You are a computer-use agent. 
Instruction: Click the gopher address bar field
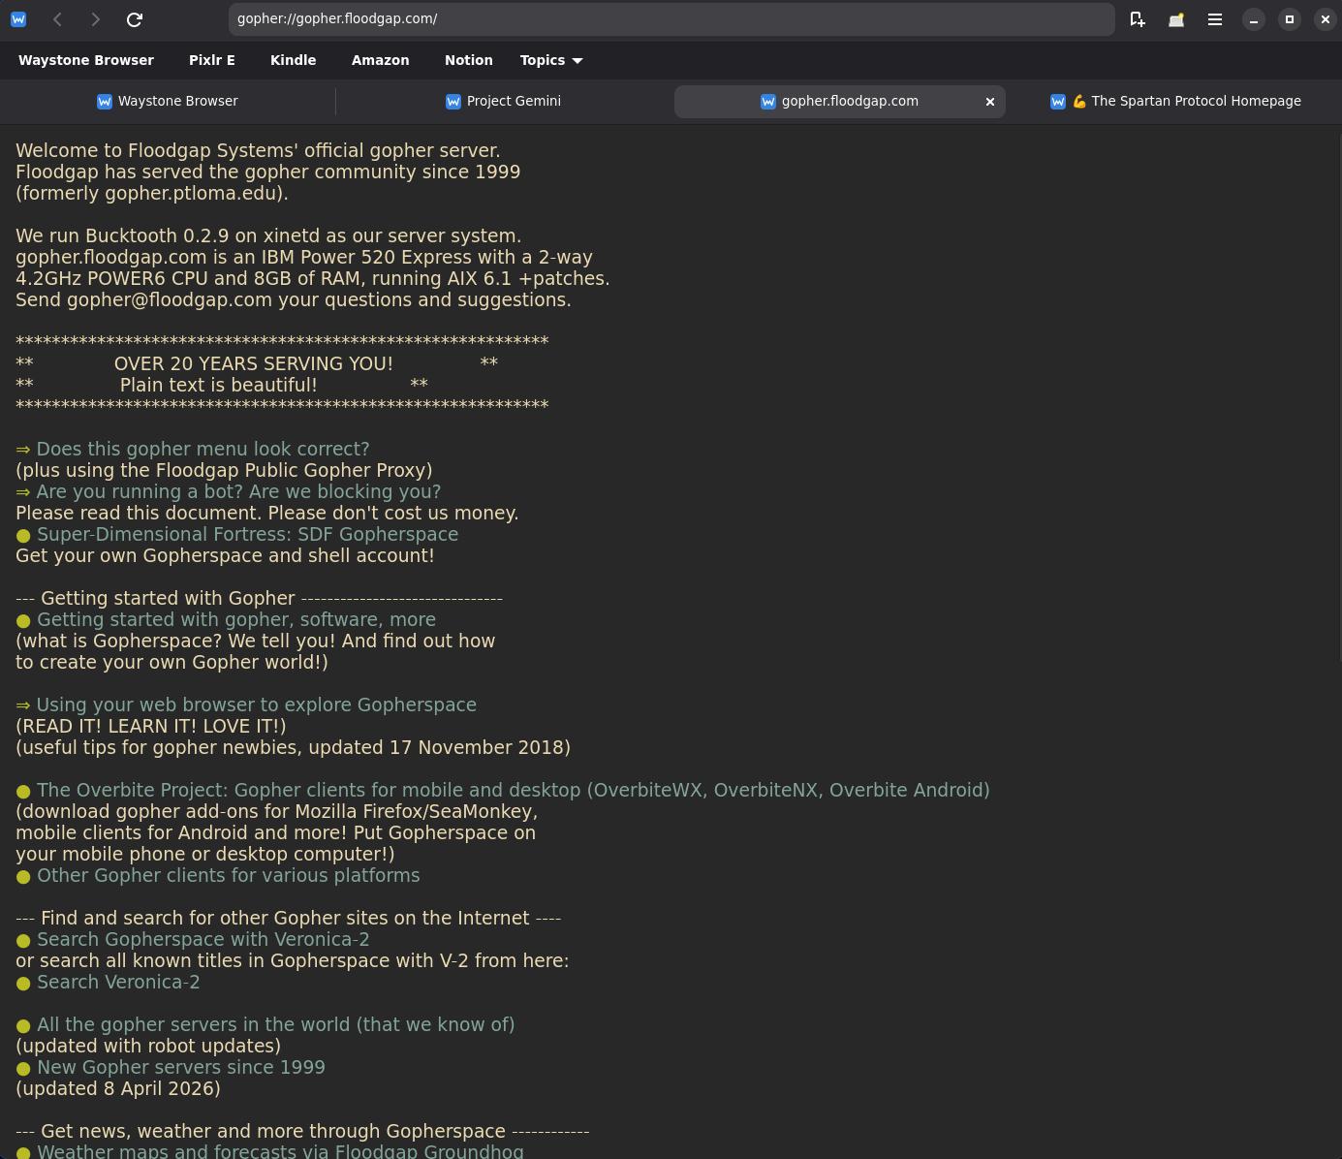tap(671, 19)
